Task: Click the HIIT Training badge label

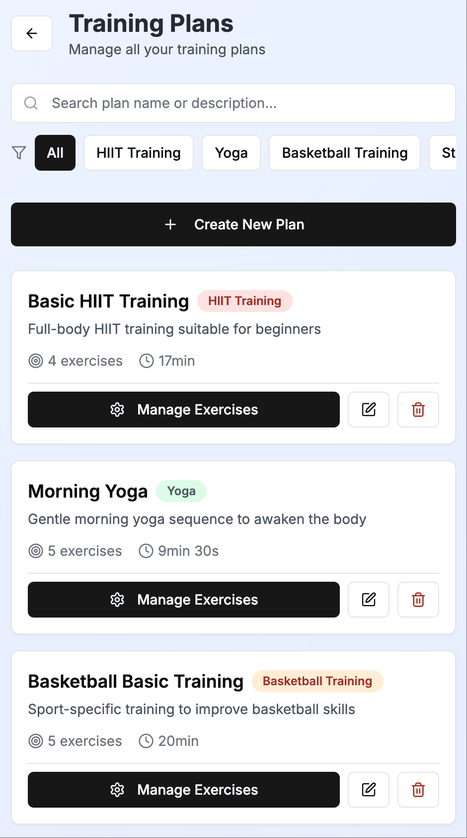Action: click(245, 301)
